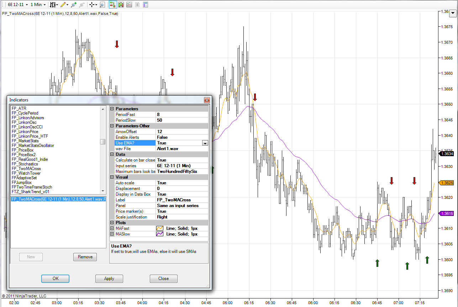Screen dimensions: 458x307
Task: Edit the PeriodSlow value 50
Action: 182,120
